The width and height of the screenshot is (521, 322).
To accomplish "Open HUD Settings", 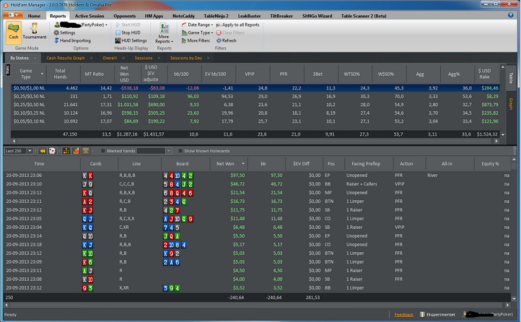I will [131, 41].
